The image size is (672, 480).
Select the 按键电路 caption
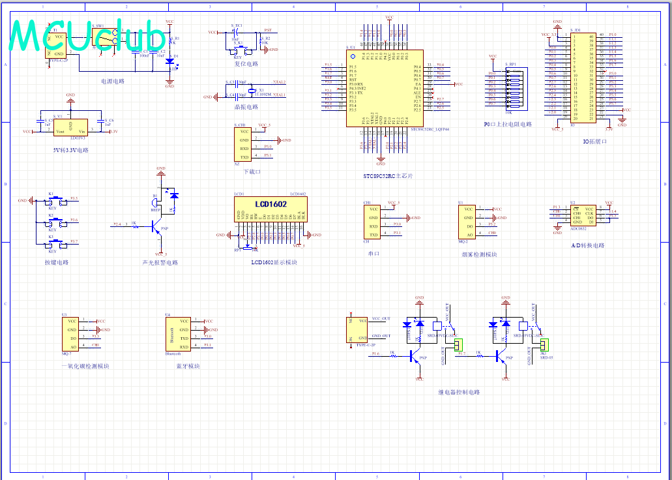(x=57, y=263)
